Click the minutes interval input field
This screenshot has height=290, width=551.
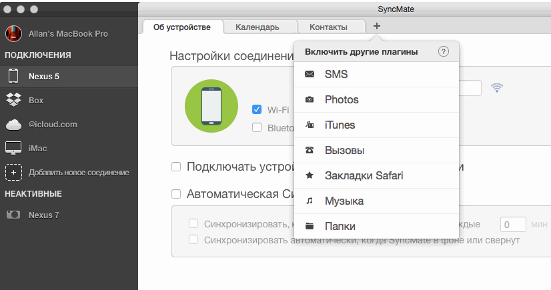[x=513, y=225]
